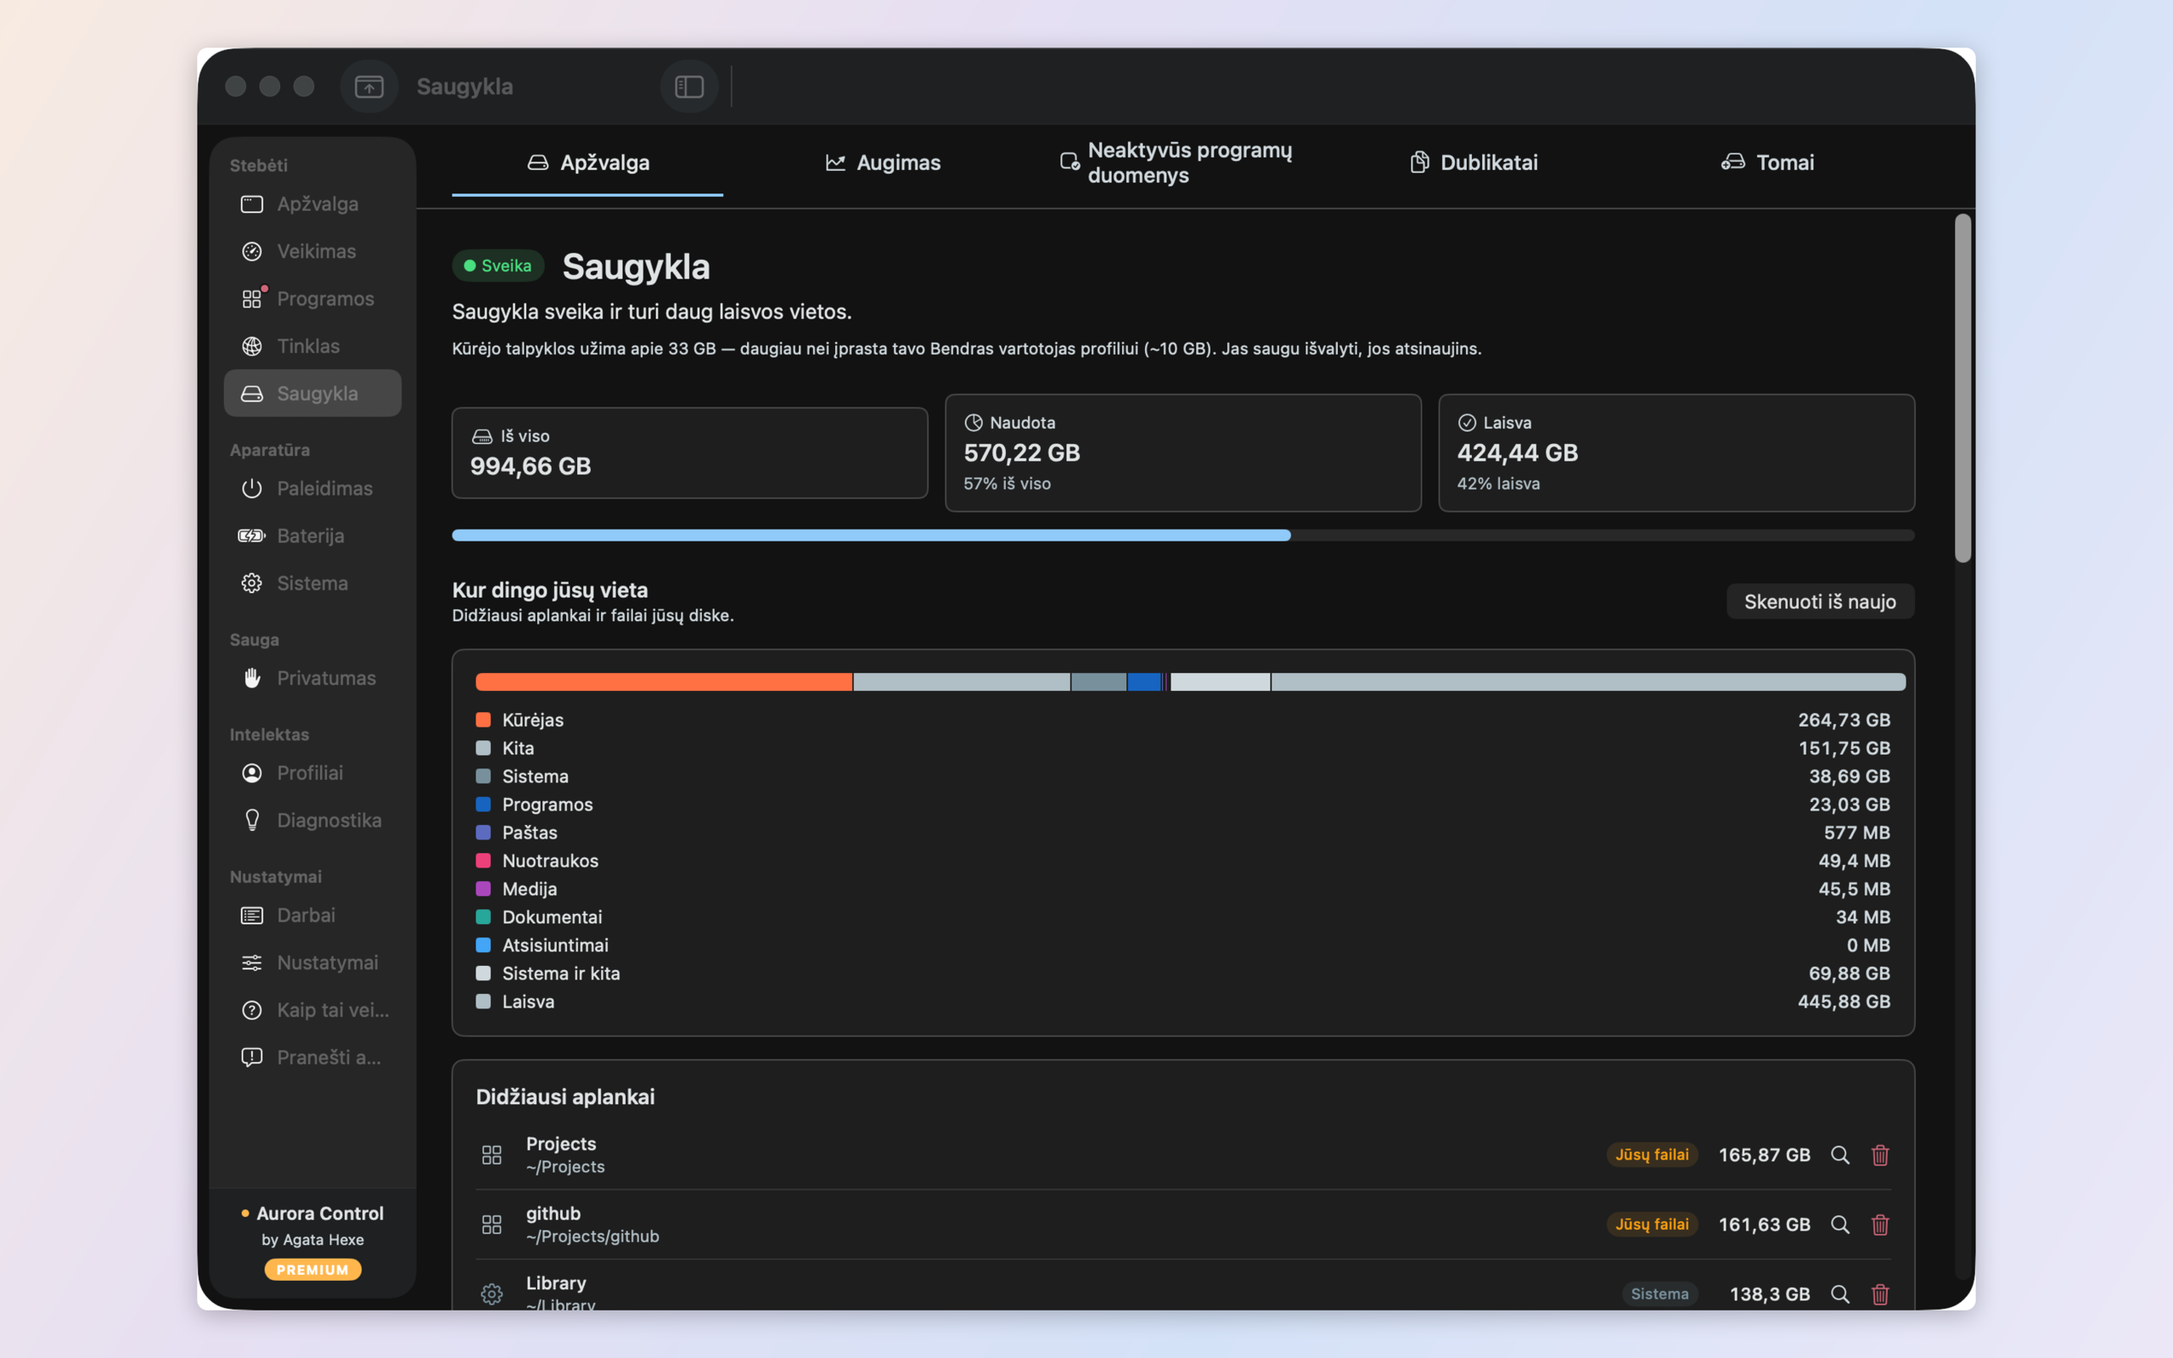The image size is (2173, 1358).
Task: Reveal Projects folder with magnifier icon
Action: 1840,1155
